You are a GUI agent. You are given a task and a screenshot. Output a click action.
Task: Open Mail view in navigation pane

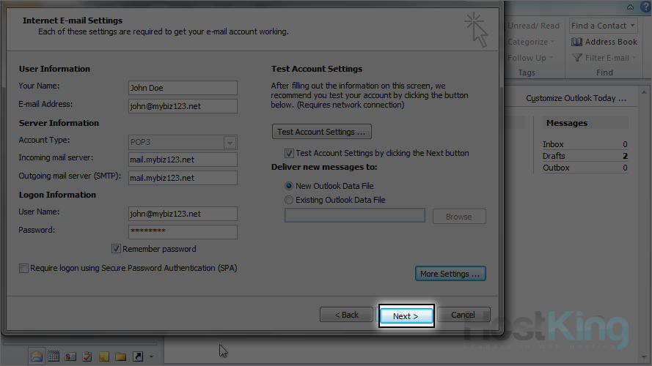click(x=37, y=356)
